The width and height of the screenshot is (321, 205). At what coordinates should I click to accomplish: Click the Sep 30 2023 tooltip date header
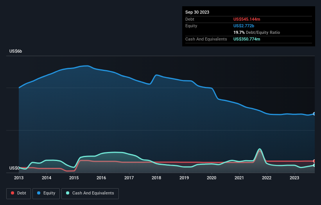click(197, 12)
